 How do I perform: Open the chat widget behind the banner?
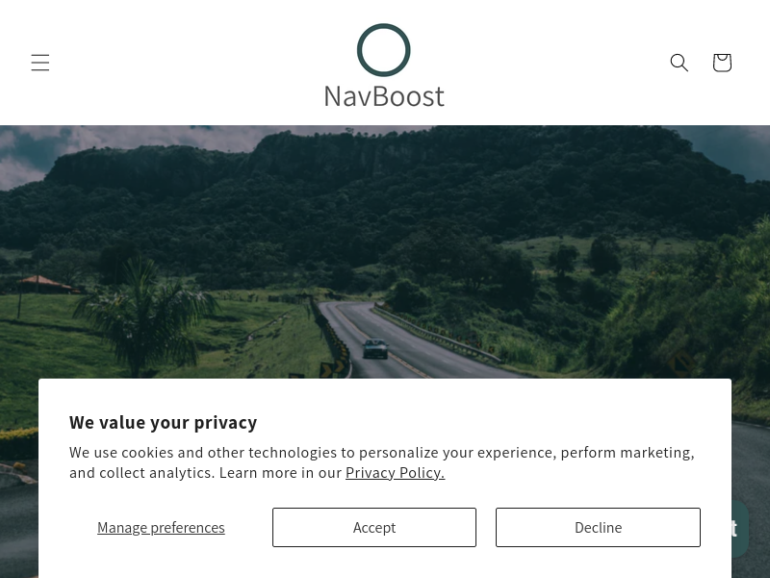coord(740,528)
